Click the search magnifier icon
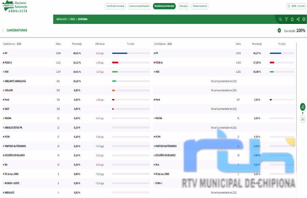 click(280, 19)
